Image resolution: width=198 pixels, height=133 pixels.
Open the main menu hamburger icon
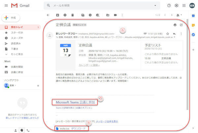coord(6,6)
